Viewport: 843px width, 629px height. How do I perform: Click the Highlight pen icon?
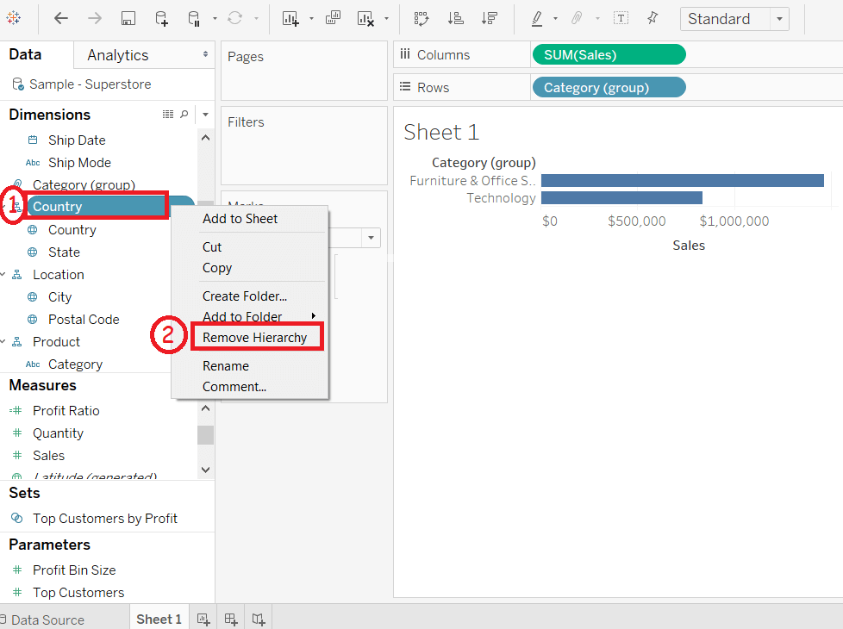536,19
